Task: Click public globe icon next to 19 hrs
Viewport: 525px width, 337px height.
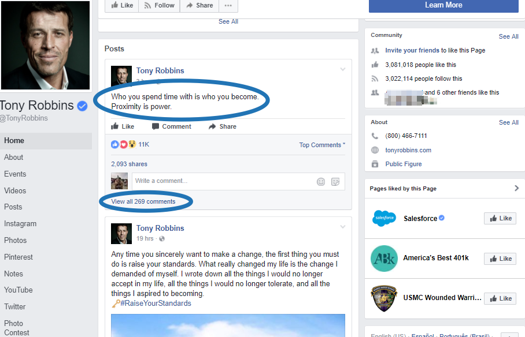Action: (162, 239)
